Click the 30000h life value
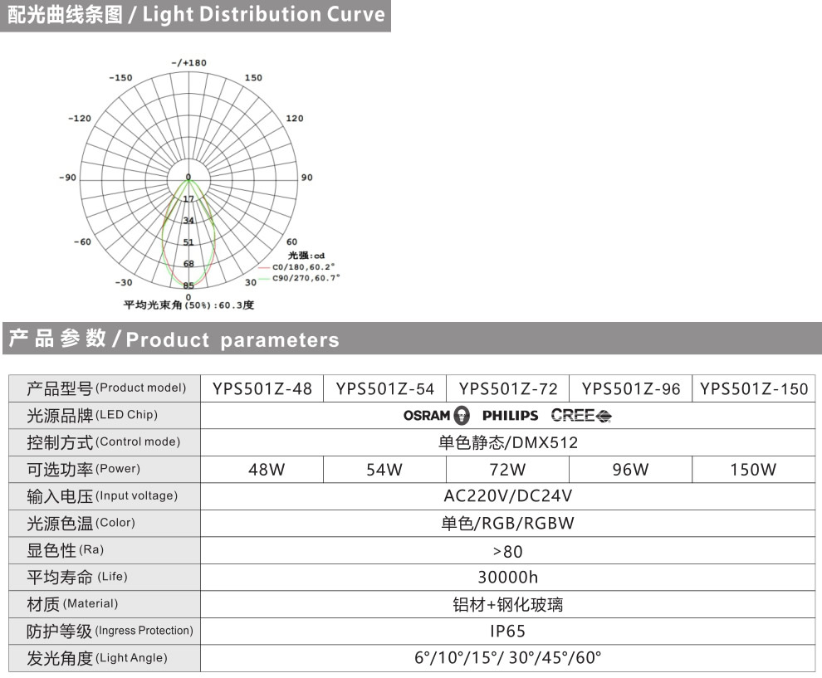This screenshot has height=678, width=822. pyautogui.click(x=507, y=578)
